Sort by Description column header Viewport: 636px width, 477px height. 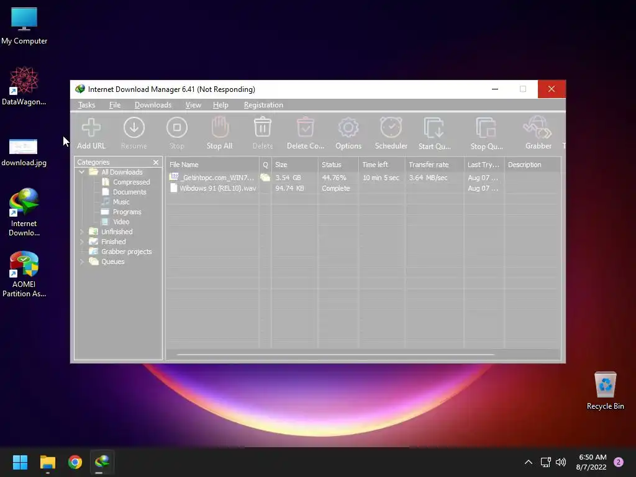(x=532, y=165)
